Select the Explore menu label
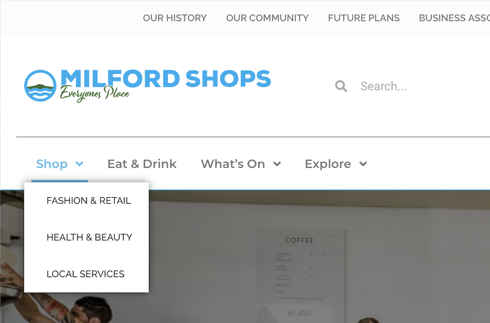This screenshot has height=323, width=490. click(x=328, y=164)
